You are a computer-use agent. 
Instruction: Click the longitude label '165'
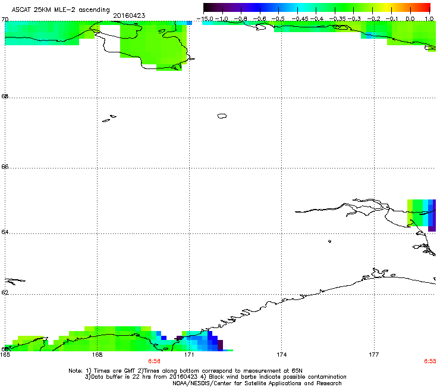coord(5,355)
